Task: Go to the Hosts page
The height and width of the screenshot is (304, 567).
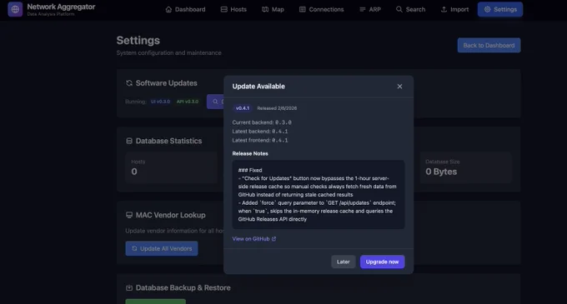Action: pos(233,9)
